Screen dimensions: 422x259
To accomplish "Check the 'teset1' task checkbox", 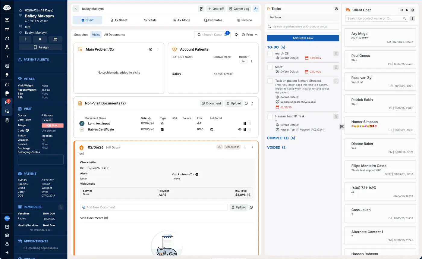I will click(270, 67).
